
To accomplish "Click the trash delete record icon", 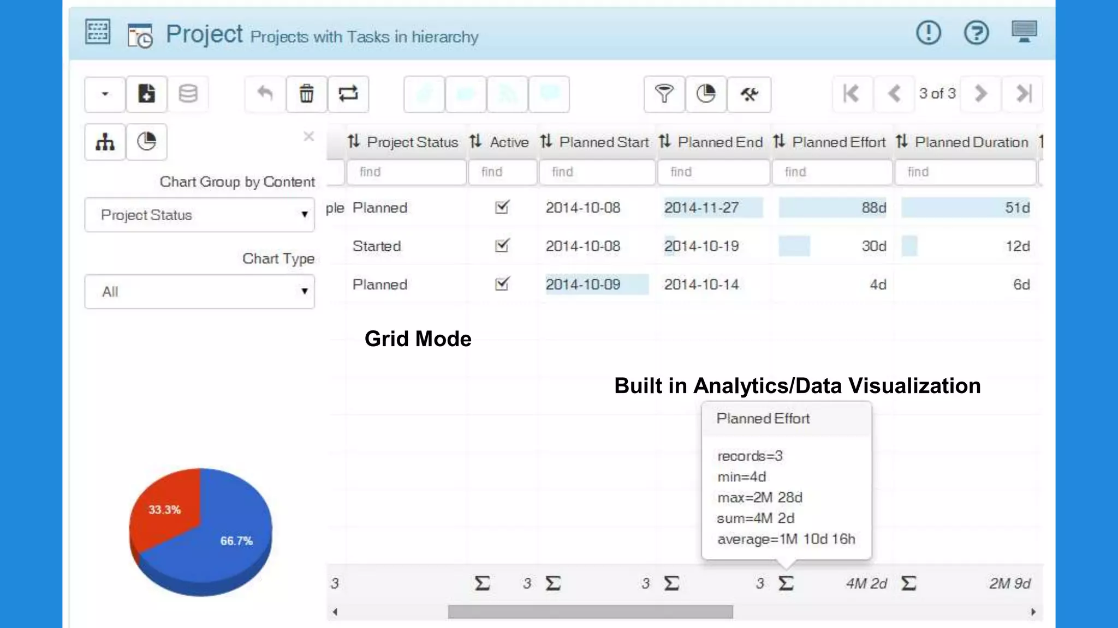I will click(x=306, y=94).
